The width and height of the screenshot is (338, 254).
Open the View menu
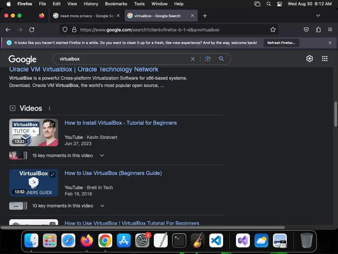tap(72, 4)
